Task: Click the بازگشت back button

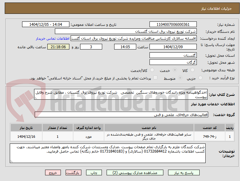Action: [x=73, y=172]
